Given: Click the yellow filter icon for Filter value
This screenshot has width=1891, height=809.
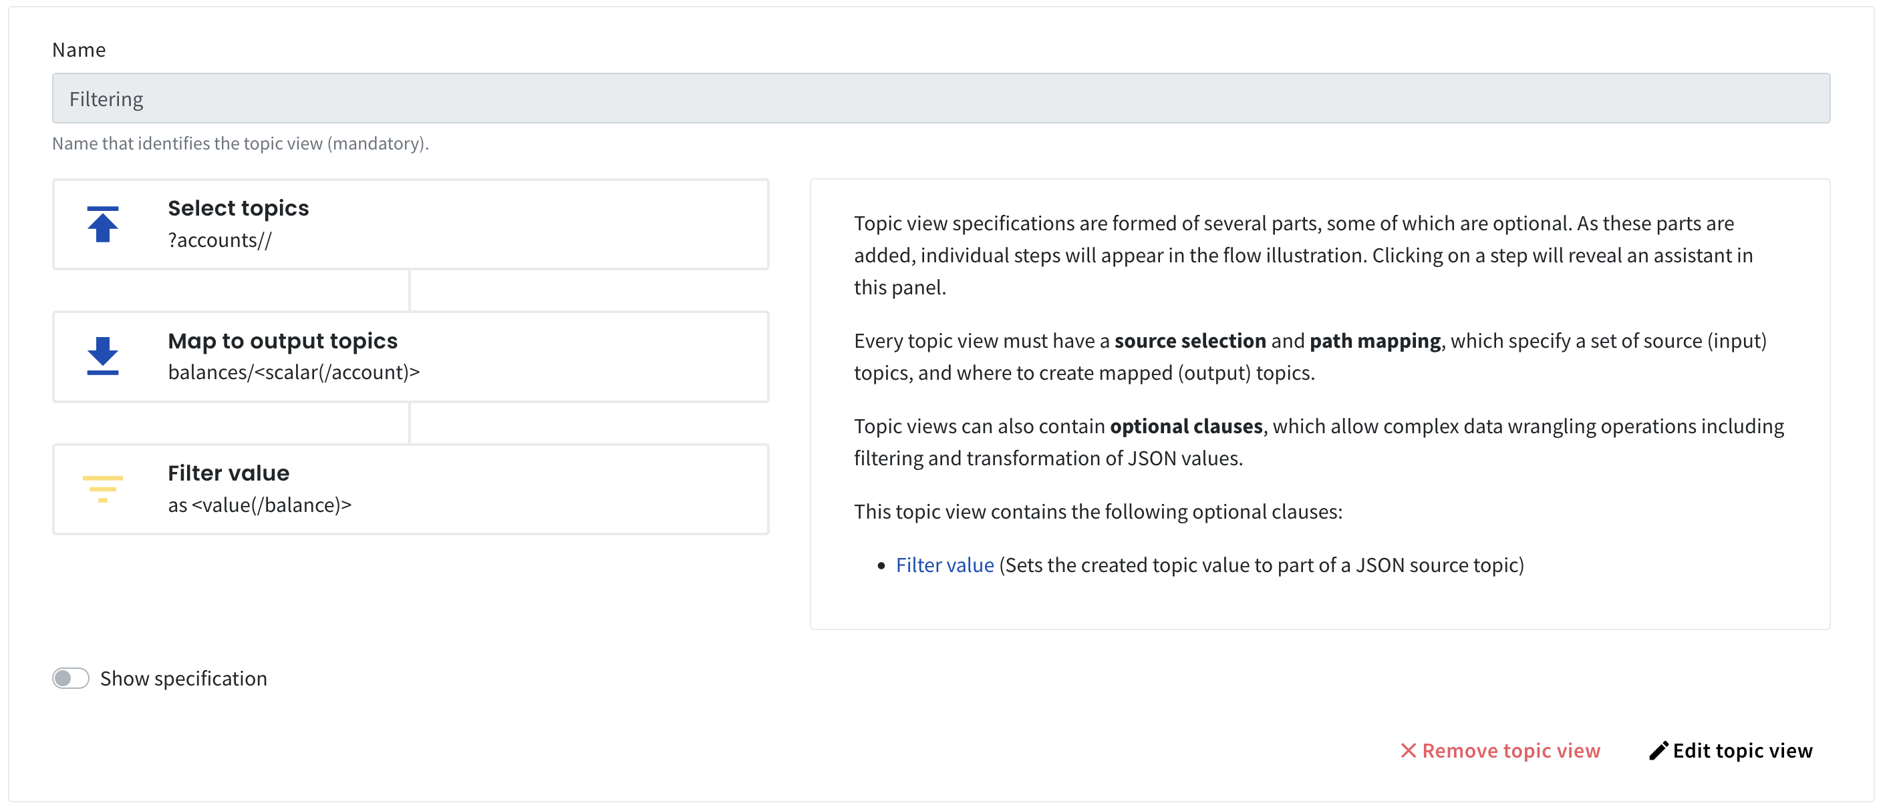Looking at the screenshot, I should click(103, 489).
